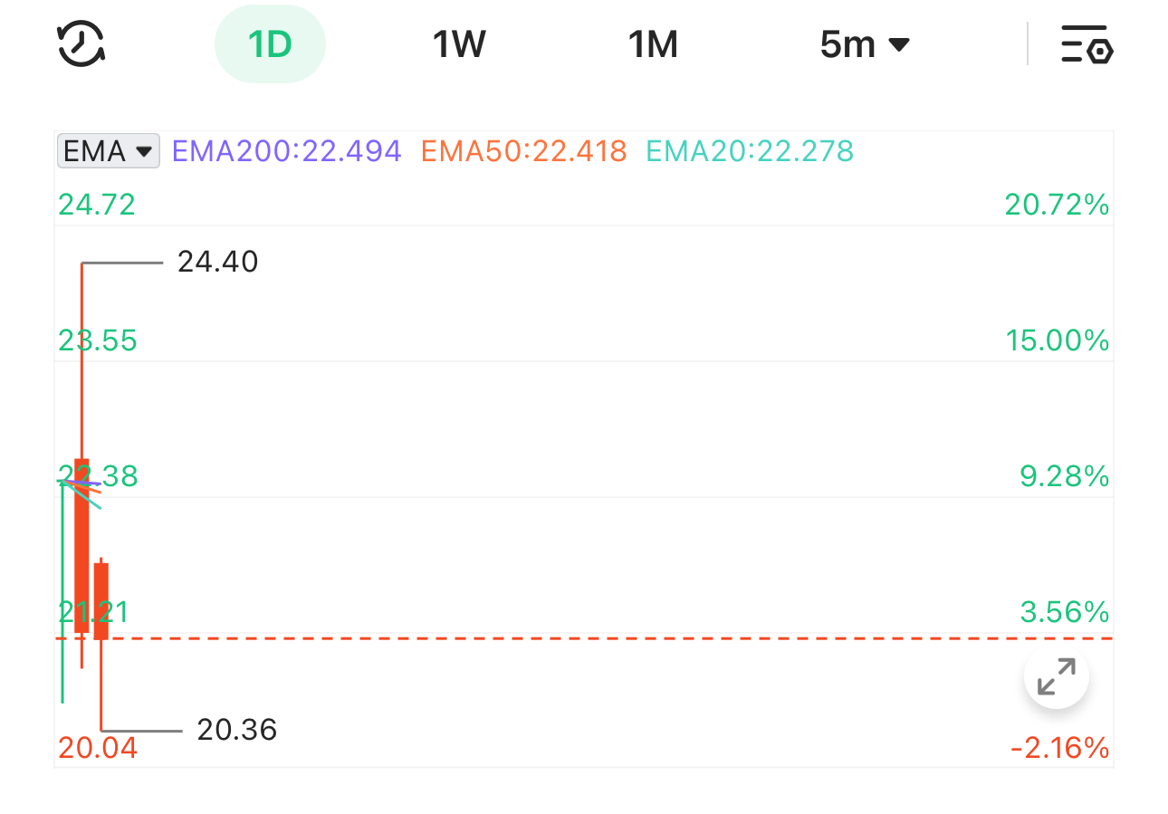Click the 20.36 low price marker

[236, 730]
